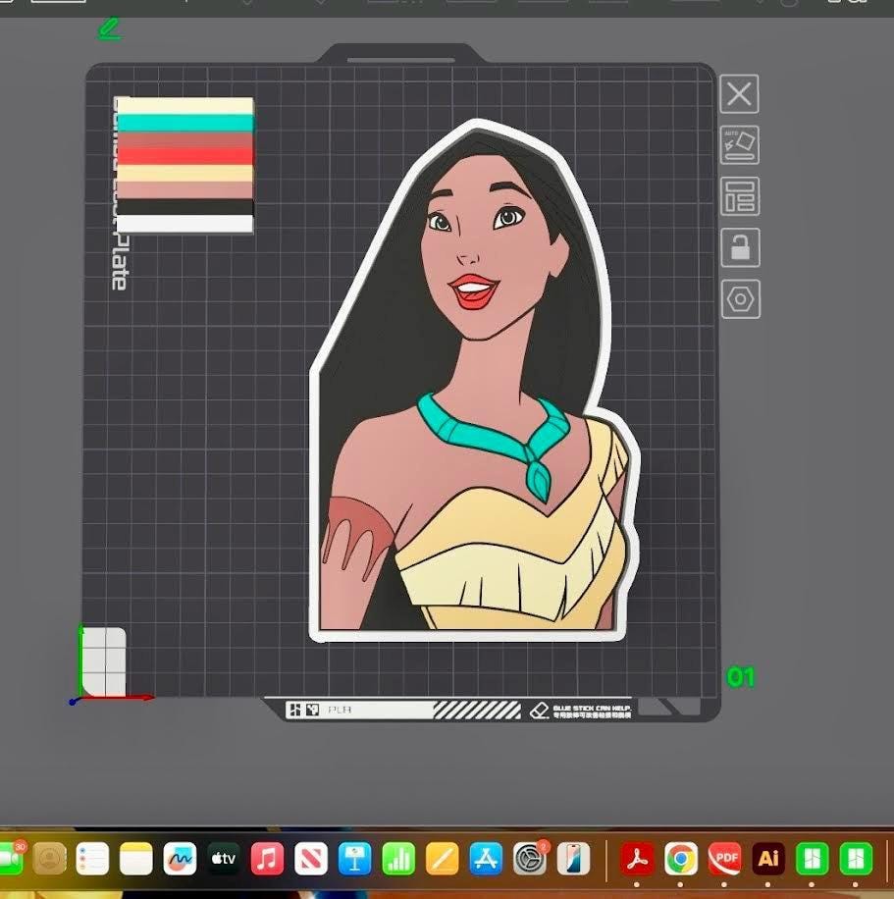Viewport: 894px width, 899px height.
Task: Switch to Adobe Illustrator in the Dock
Action: coord(768,859)
